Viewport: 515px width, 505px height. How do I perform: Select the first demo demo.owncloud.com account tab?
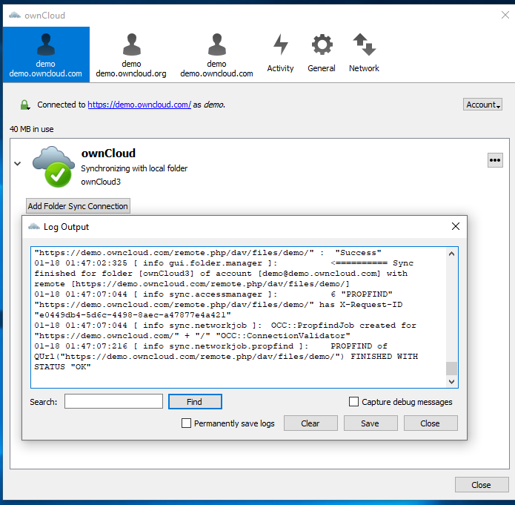point(46,55)
